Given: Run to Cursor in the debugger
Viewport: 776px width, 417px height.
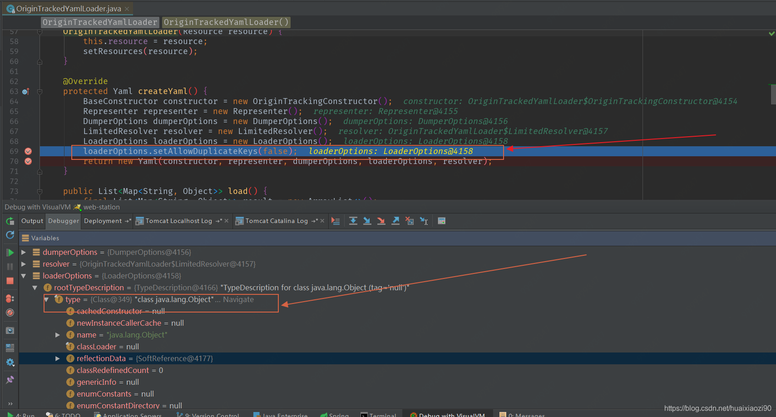Looking at the screenshot, I should pos(423,221).
